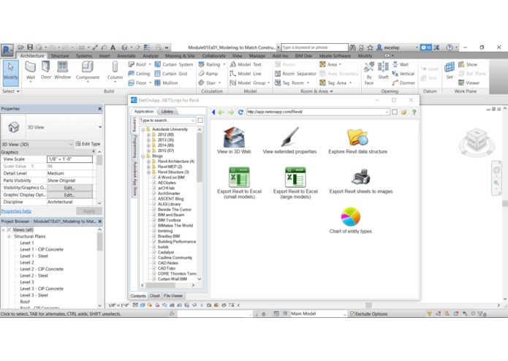Run Export Revit sheets to images
The image size is (508, 361).
point(361,181)
